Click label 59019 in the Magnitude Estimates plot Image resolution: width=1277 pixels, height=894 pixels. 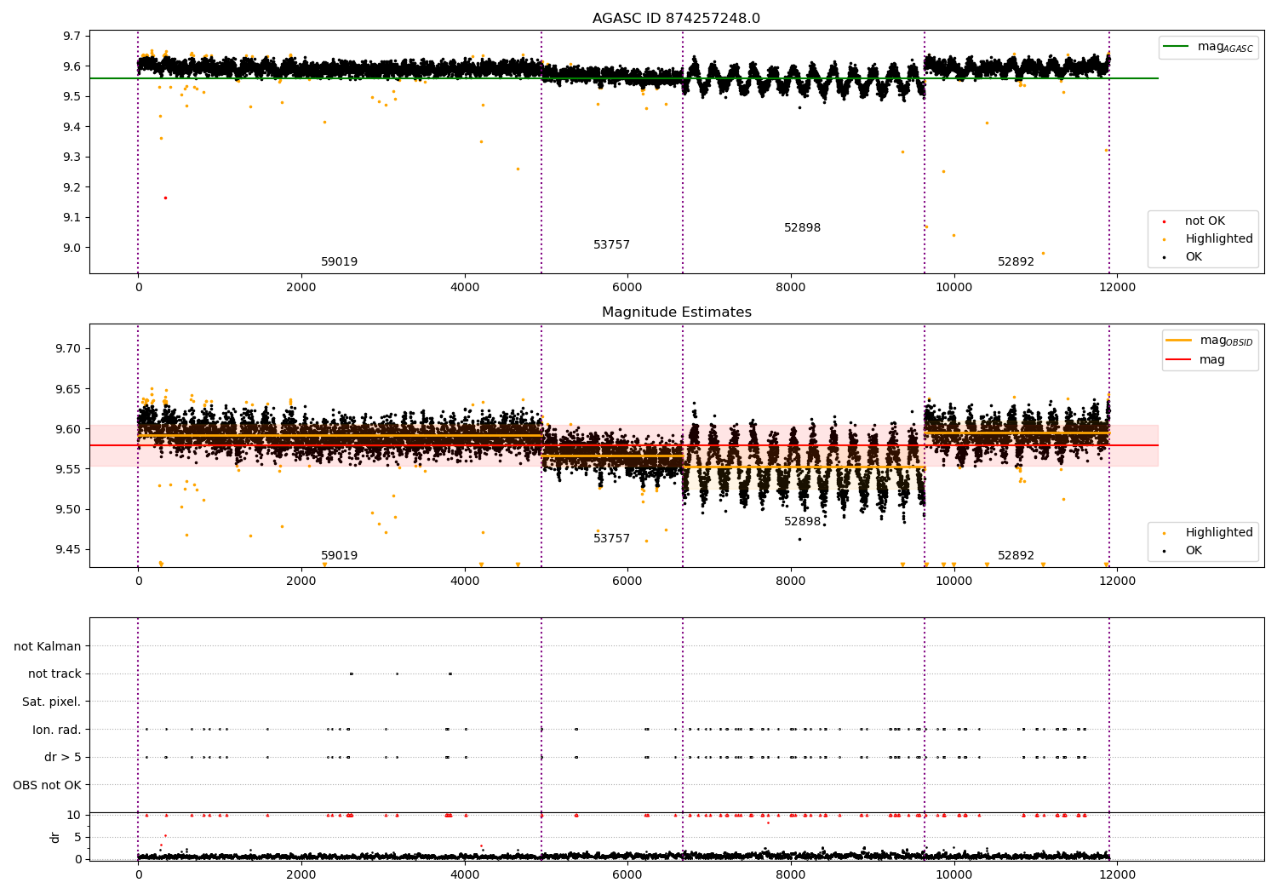click(339, 556)
